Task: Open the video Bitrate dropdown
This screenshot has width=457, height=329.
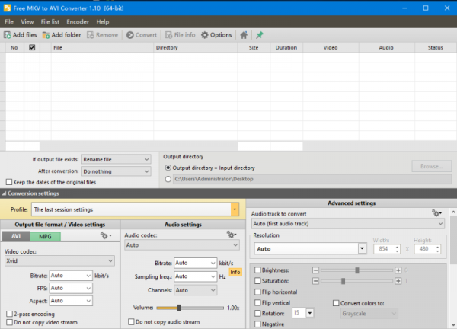Action: tap(71, 276)
